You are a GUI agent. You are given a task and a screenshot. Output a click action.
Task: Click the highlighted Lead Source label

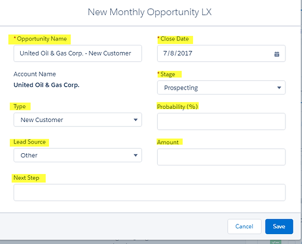pyautogui.click(x=29, y=142)
